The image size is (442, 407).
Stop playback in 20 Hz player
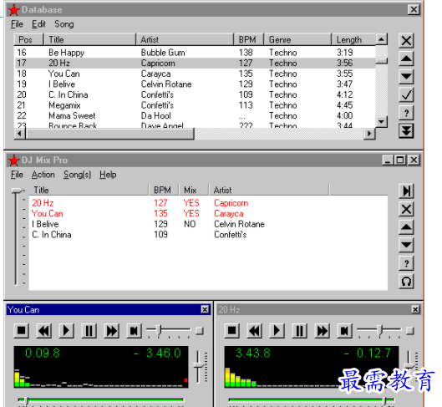[x=232, y=330]
